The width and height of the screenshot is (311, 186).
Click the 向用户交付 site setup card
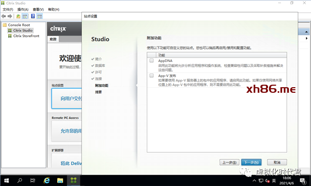pyautogui.click(x=67, y=98)
